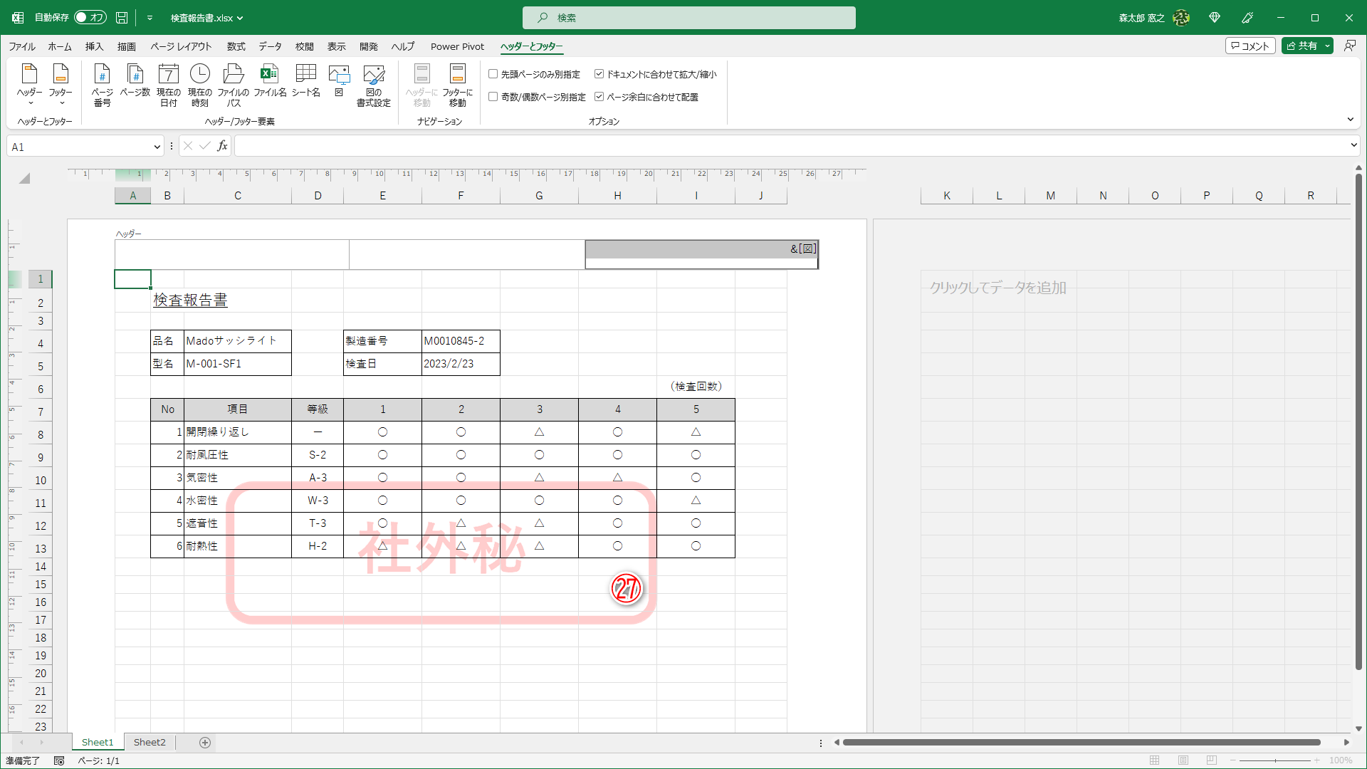Insert the current date into header

[168, 83]
